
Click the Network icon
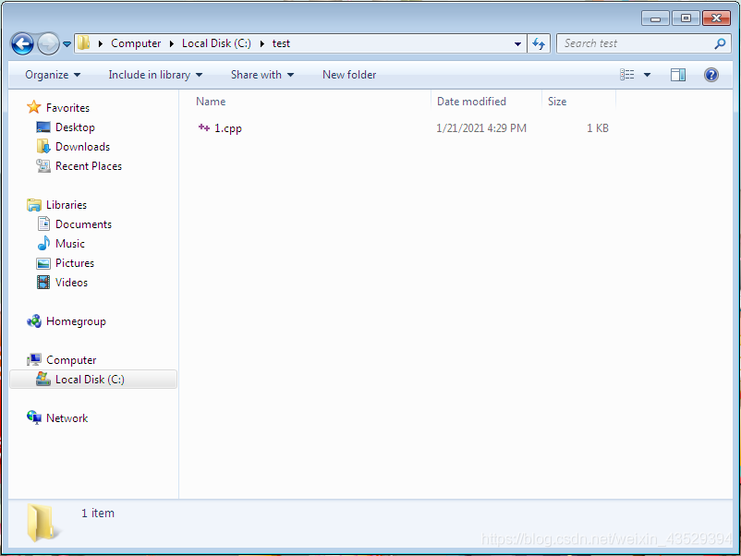point(34,417)
